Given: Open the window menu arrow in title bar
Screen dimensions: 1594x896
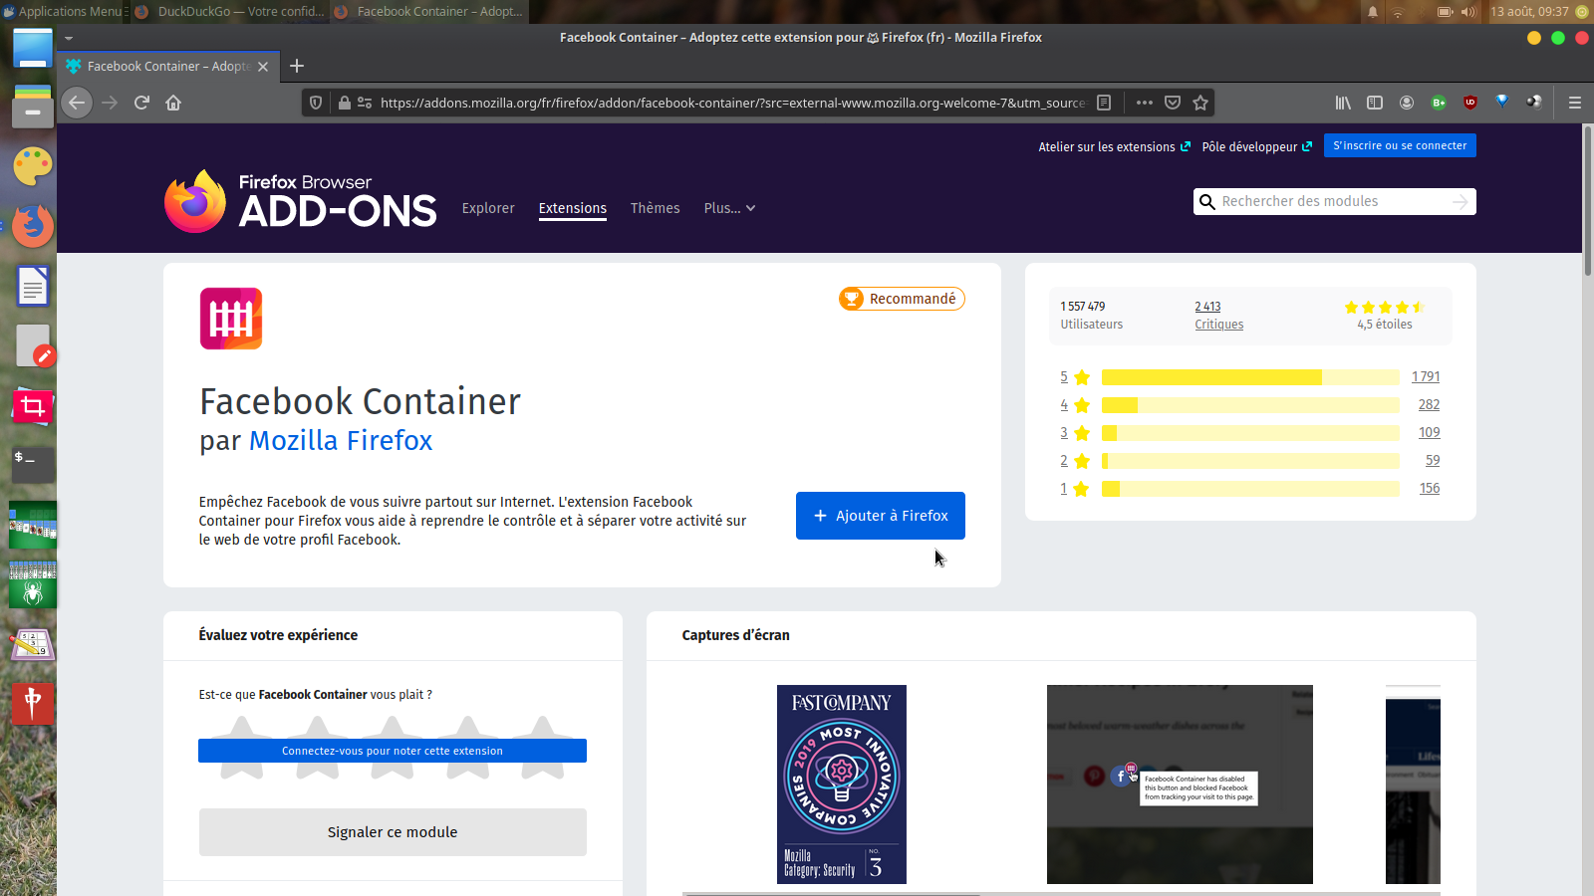Looking at the screenshot, I should coord(69,38).
